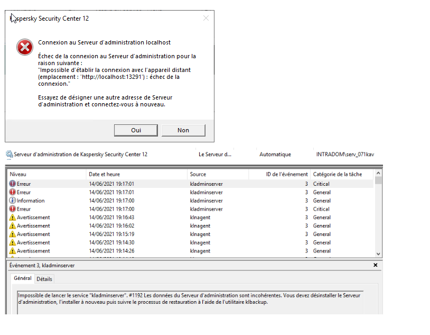Sort by the Source column header
Screen dimensions: 430x335
218,174
